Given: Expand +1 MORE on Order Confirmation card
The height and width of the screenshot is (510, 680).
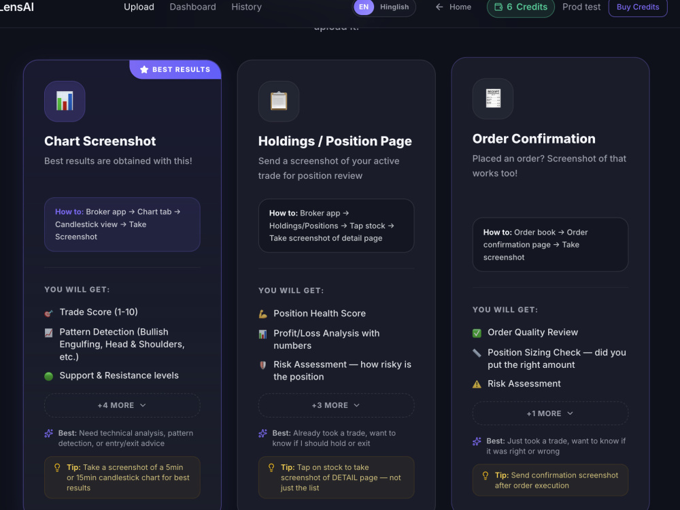Looking at the screenshot, I should [550, 413].
